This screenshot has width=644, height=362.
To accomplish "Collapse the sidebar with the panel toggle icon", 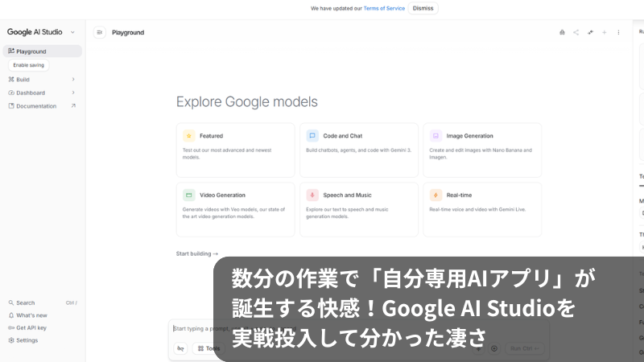I will pyautogui.click(x=100, y=32).
